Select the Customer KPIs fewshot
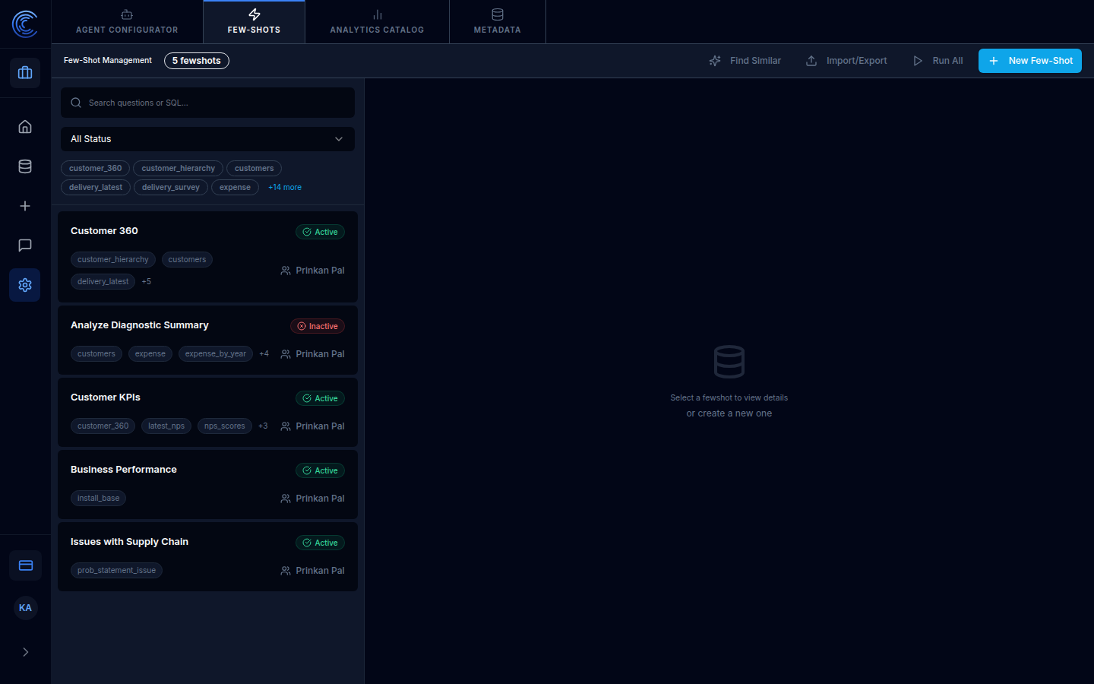Viewport: 1094px width, 684px height. pyautogui.click(x=207, y=412)
